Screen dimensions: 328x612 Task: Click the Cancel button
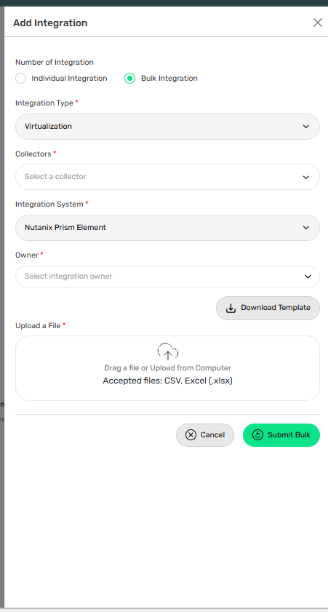coord(205,434)
